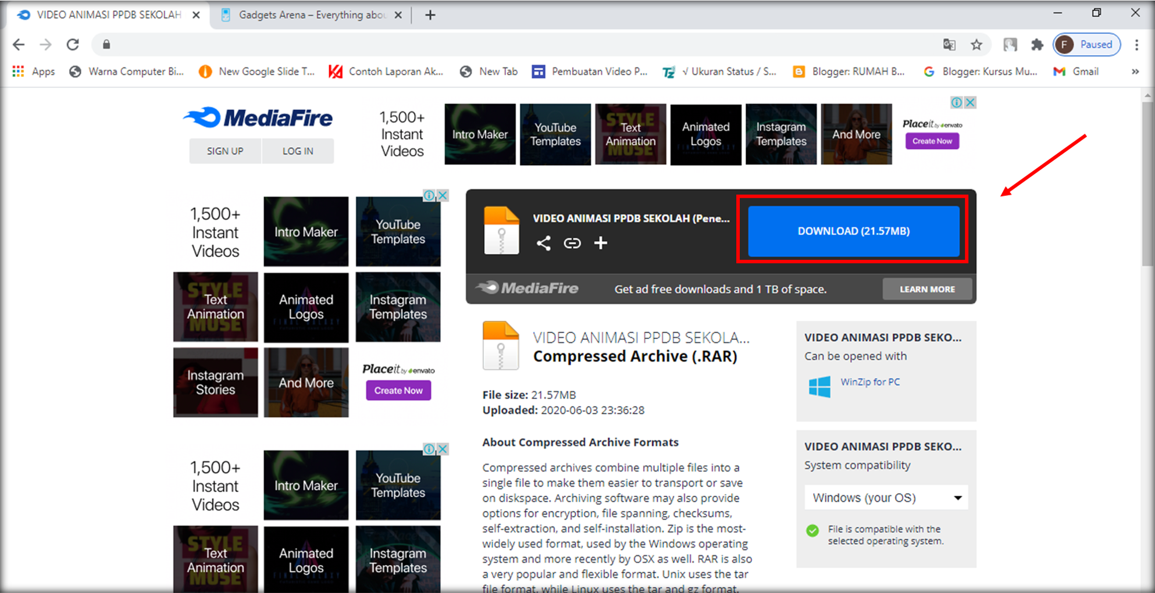Open the Warna Computer bookmark

click(x=126, y=72)
